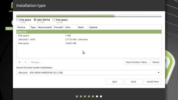The height and width of the screenshot is (100, 178).
Task: Click the Device column header
Action: click(x=23, y=27)
